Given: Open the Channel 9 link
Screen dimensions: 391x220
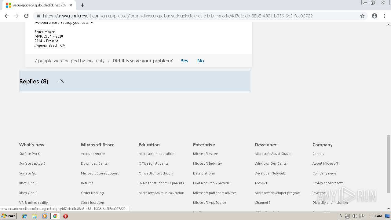Looking at the screenshot, I should 263,203.
